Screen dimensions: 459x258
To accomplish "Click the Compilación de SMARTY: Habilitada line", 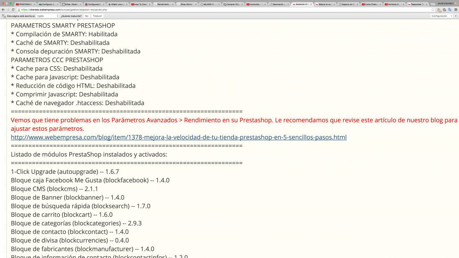I will (64, 34).
